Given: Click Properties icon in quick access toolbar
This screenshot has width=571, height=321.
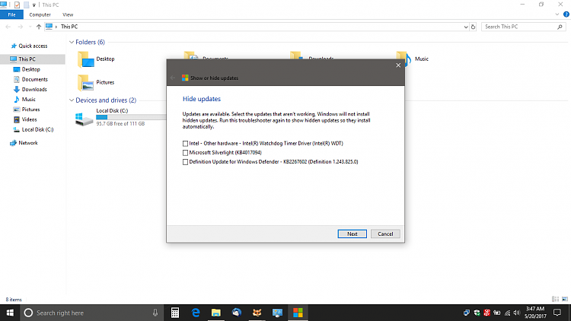Looking at the screenshot, I should point(17,5).
